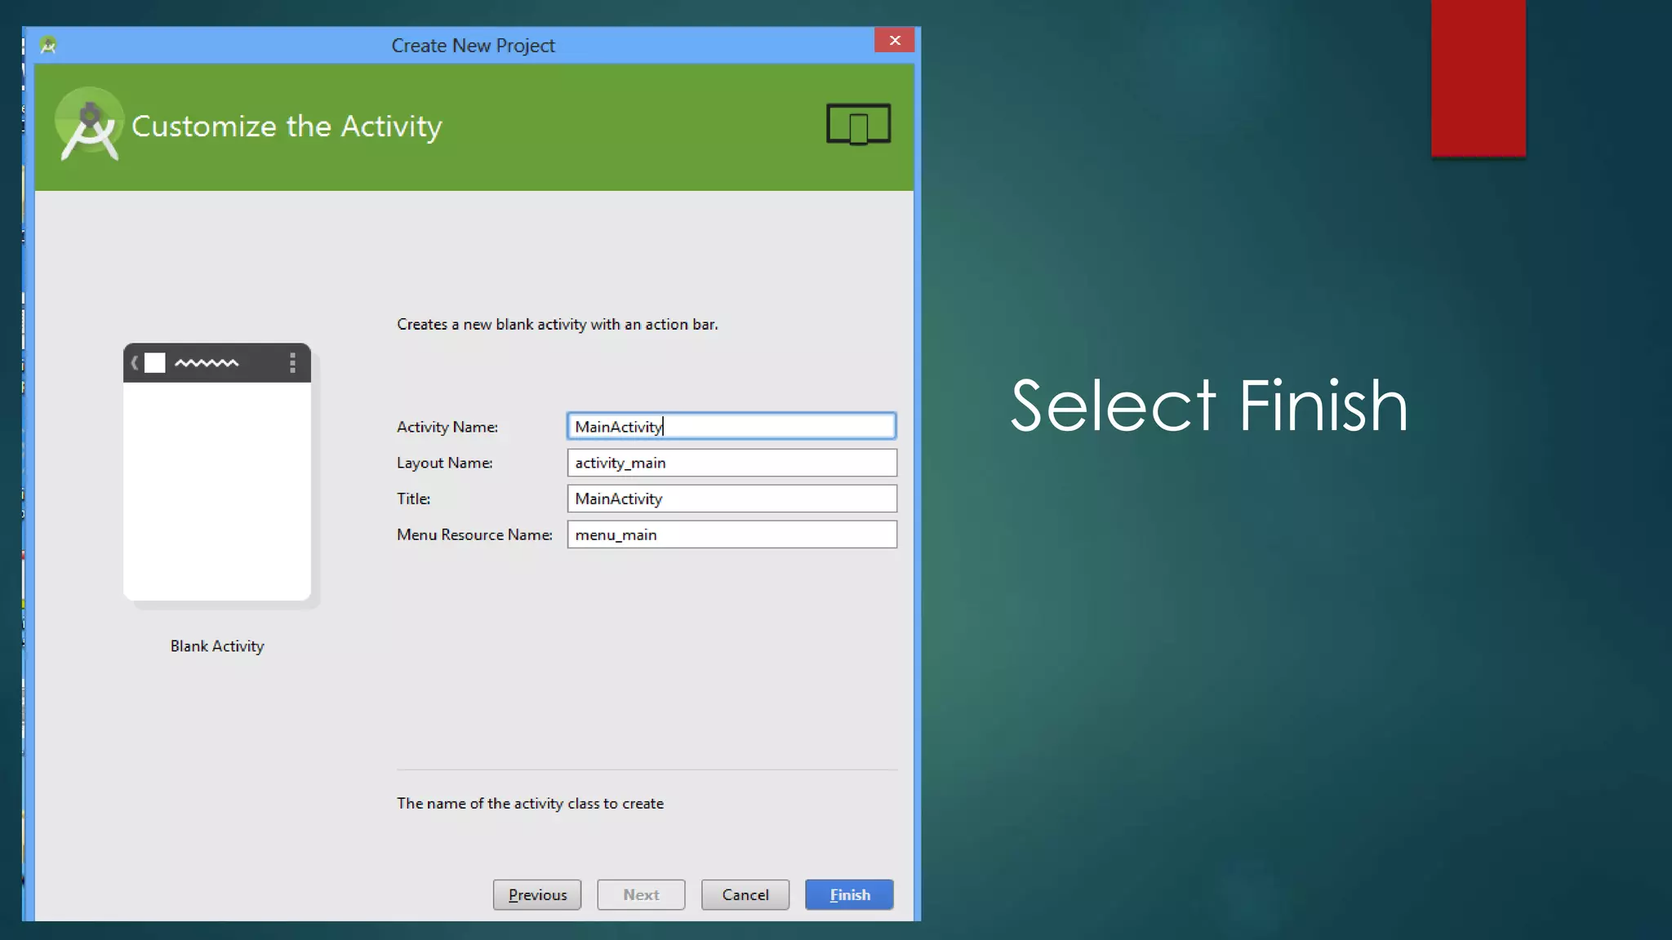The image size is (1672, 940).
Task: Click the Blank Activity caption label
Action: [x=217, y=646]
